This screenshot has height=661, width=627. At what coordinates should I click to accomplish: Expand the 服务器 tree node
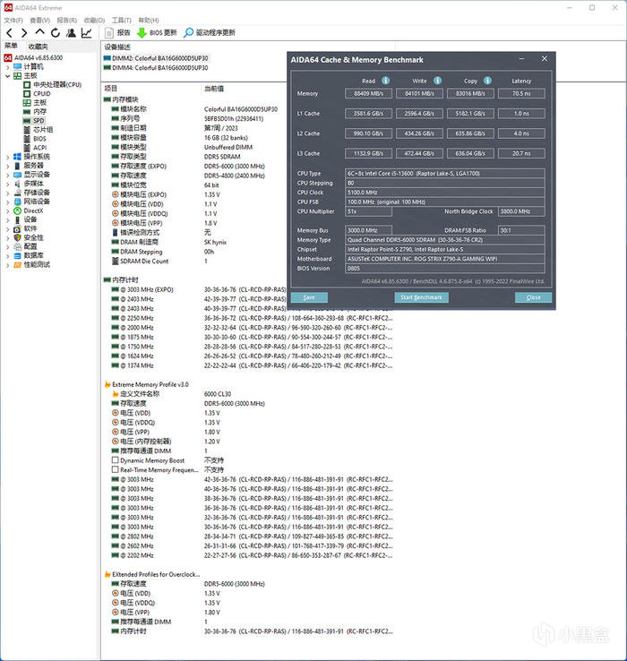(7, 166)
